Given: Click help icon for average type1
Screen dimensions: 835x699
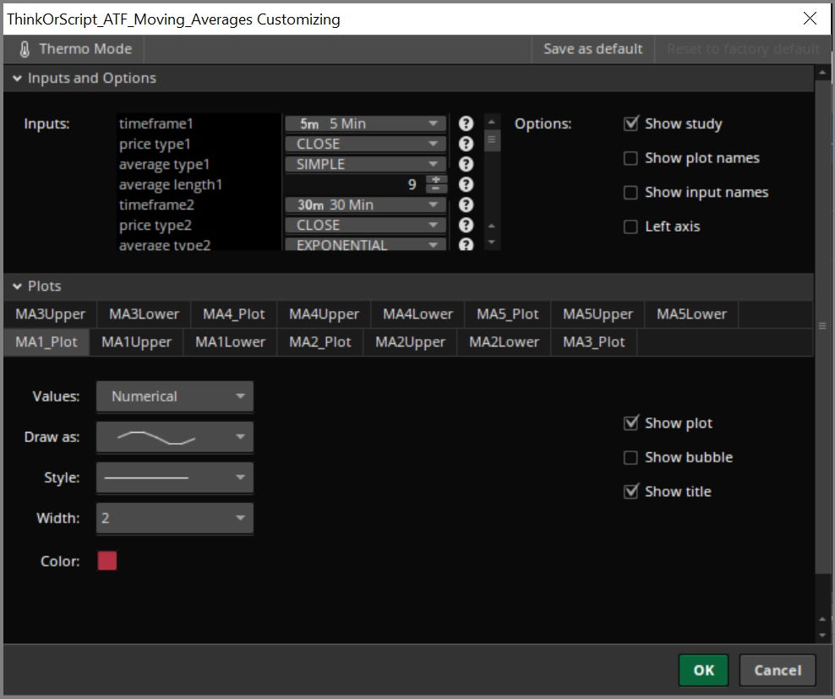Looking at the screenshot, I should point(466,164).
